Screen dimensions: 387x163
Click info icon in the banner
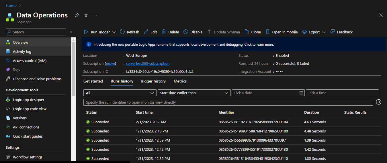point(89,44)
